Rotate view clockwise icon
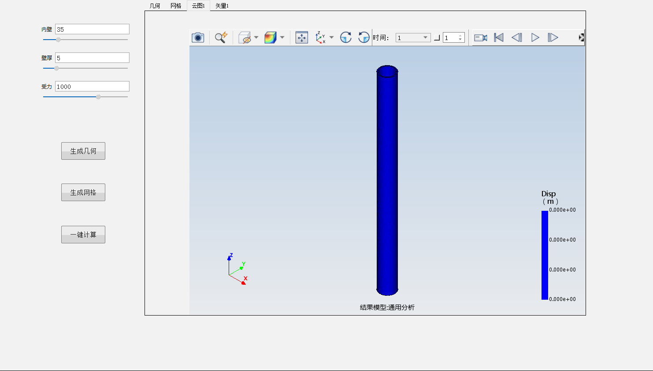The width and height of the screenshot is (653, 371). (x=346, y=37)
